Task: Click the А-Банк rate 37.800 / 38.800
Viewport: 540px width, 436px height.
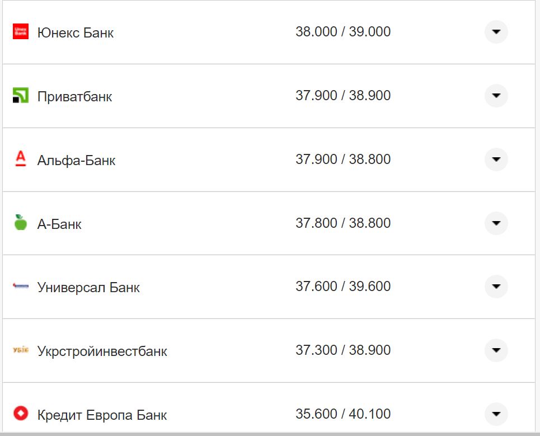Action: [343, 223]
